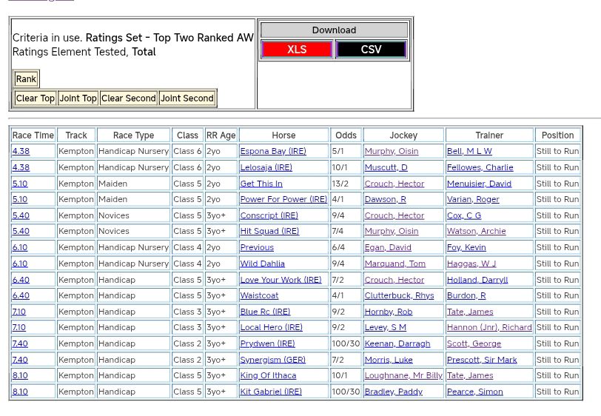Open trainer Cox, C G link
The width and height of the screenshot is (601, 416).
463,215
